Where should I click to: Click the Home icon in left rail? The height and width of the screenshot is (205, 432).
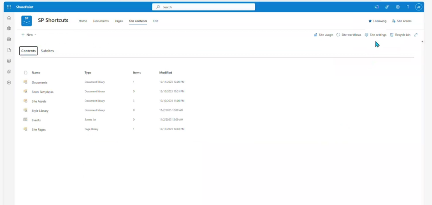click(x=9, y=18)
